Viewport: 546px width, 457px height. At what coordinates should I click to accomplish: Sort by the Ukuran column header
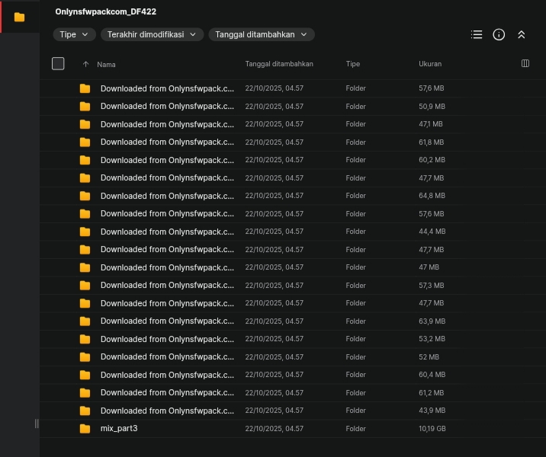tap(430, 64)
